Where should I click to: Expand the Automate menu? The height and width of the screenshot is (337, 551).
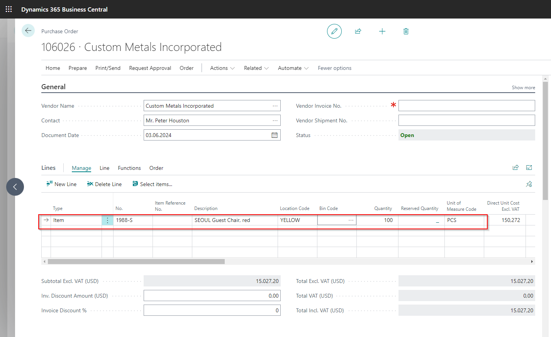click(293, 68)
